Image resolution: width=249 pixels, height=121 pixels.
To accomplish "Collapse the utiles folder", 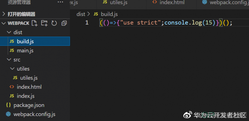I will tap(12, 69).
